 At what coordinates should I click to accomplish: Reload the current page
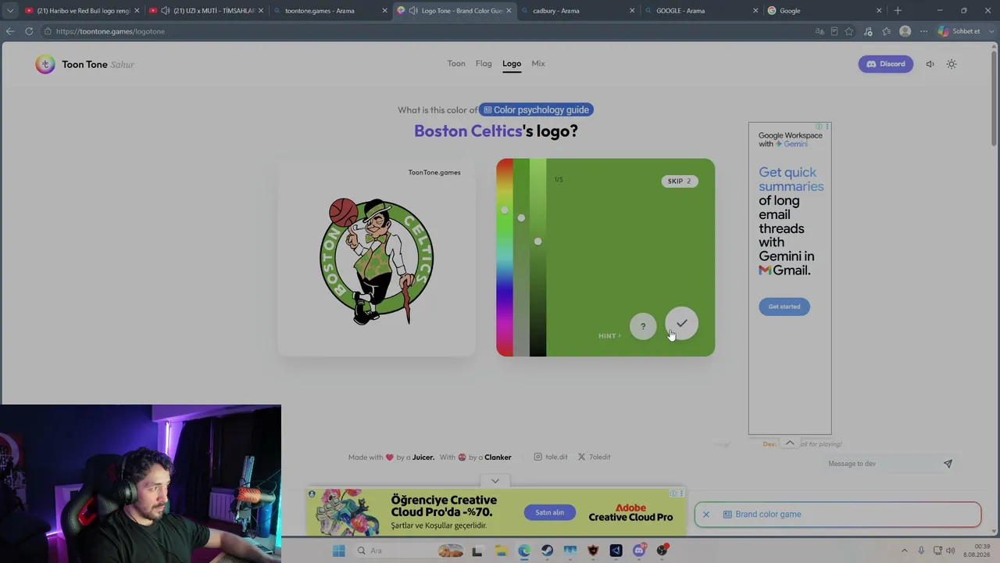[x=29, y=31]
